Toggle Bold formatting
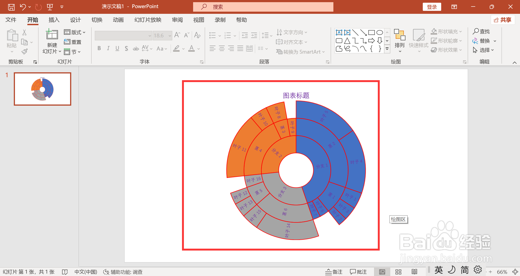 click(x=99, y=48)
